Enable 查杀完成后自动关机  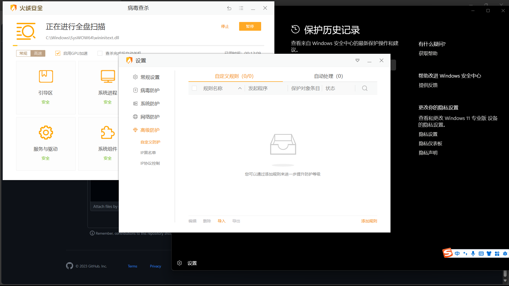100,53
